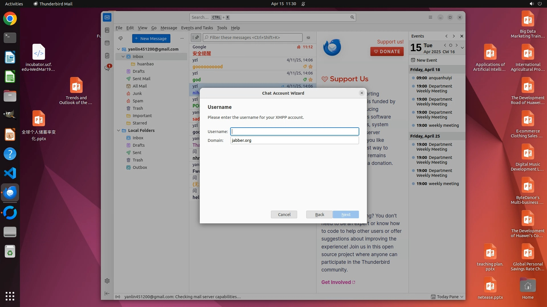Open Visual Studio Code from dock
This screenshot has height=307, width=547.
click(10, 173)
